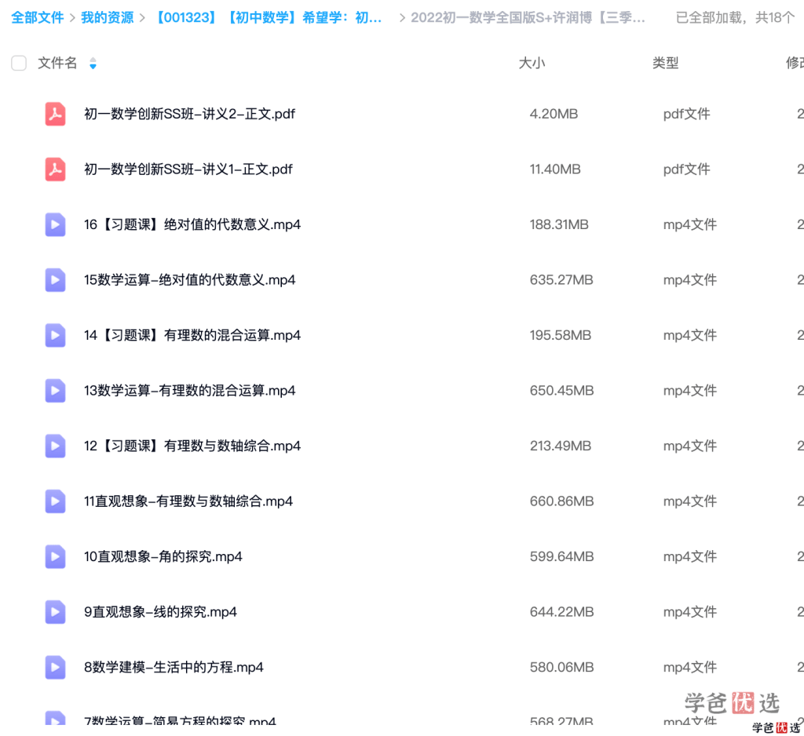Click current folder 2022初一数学全国版S+许润博 in the breadcrumb
The width and height of the screenshot is (804, 736).
(x=528, y=17)
